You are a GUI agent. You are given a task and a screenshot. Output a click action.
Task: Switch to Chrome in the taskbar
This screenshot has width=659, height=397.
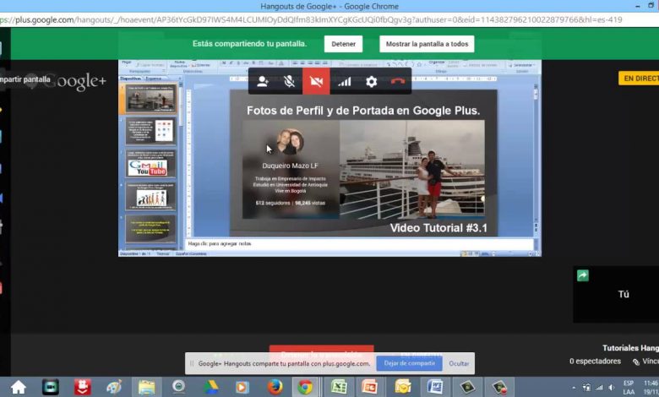click(x=306, y=387)
